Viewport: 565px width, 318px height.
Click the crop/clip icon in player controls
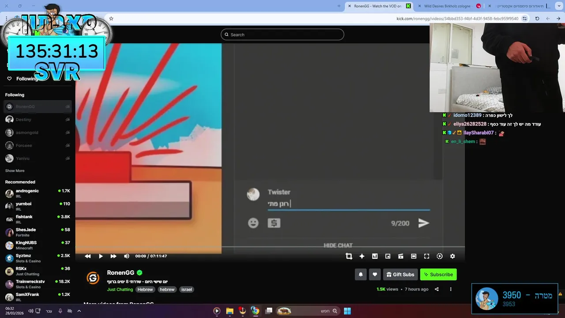pos(349,256)
